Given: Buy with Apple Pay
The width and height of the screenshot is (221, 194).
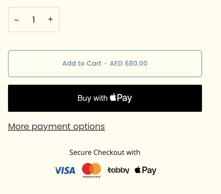Looking at the screenshot, I should (x=105, y=98).
